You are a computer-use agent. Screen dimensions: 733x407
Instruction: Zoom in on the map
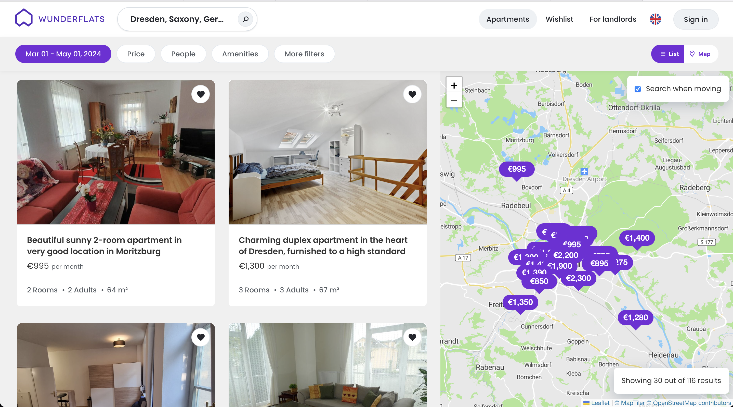(x=454, y=85)
